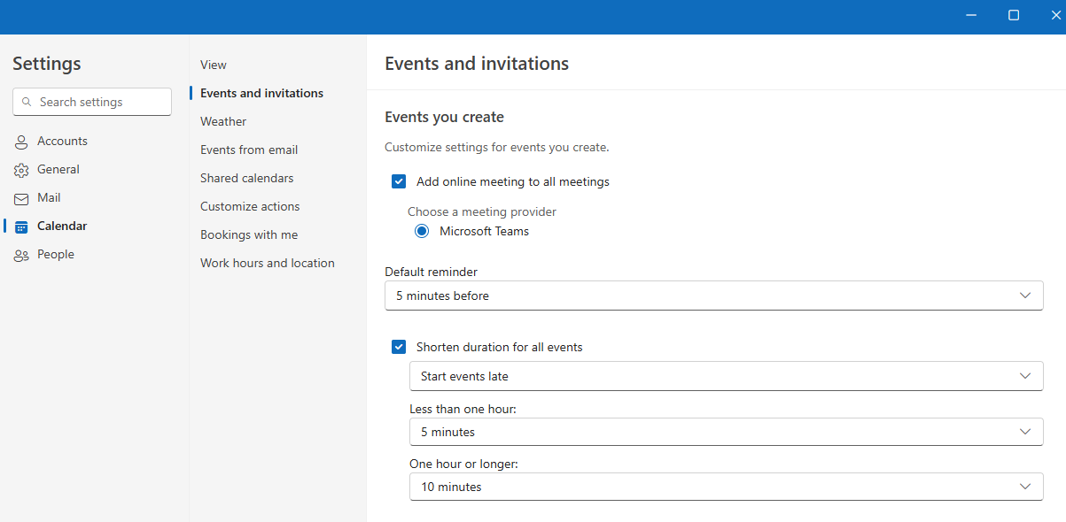Change the Default reminder time selection
This screenshot has width=1066, height=522.
(713, 295)
